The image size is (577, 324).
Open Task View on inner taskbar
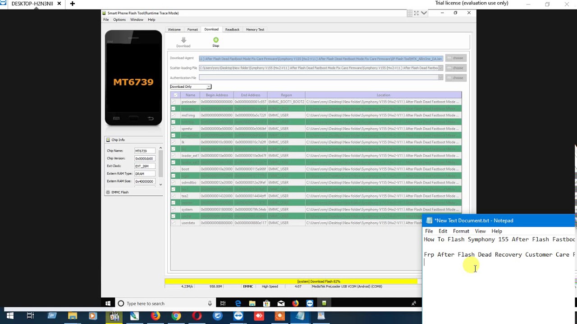click(x=223, y=303)
